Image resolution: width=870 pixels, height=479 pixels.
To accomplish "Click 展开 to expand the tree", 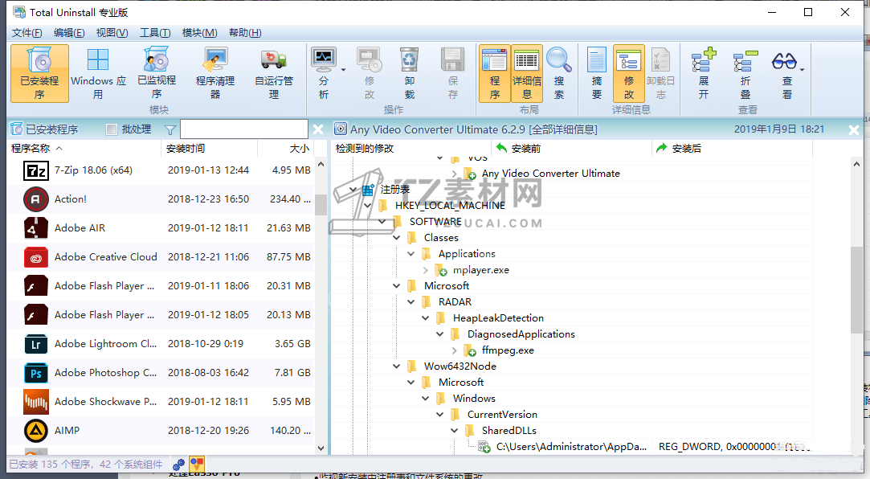I will [x=704, y=73].
